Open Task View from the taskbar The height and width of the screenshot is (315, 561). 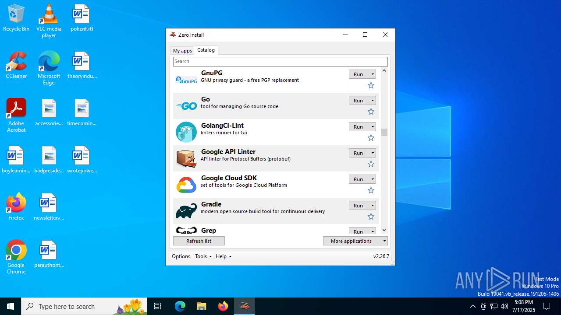point(158,306)
